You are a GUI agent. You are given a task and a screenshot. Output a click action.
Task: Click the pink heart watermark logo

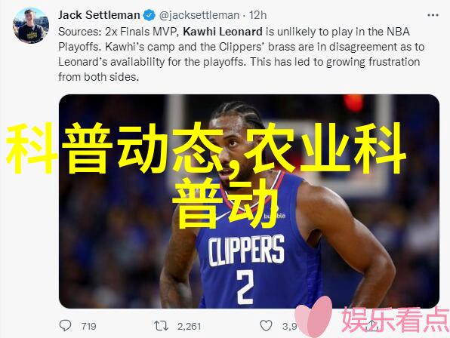tap(313, 317)
